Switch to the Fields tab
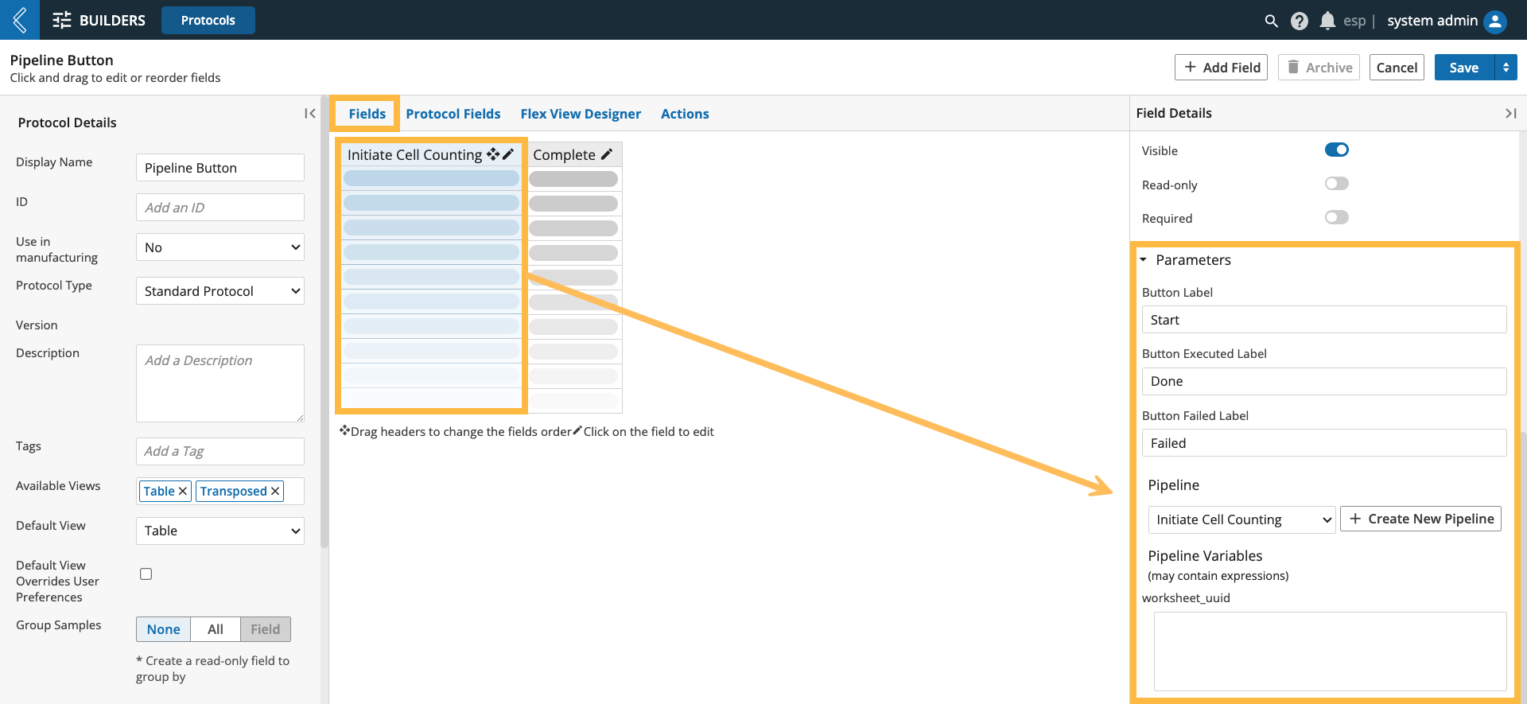Screen dimensions: 1527x704 click(367, 114)
